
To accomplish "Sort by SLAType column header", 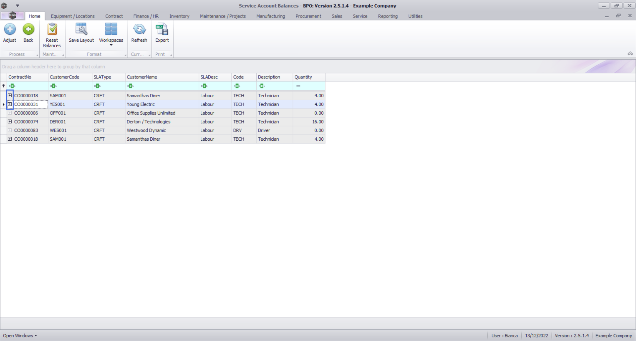I will 109,77.
